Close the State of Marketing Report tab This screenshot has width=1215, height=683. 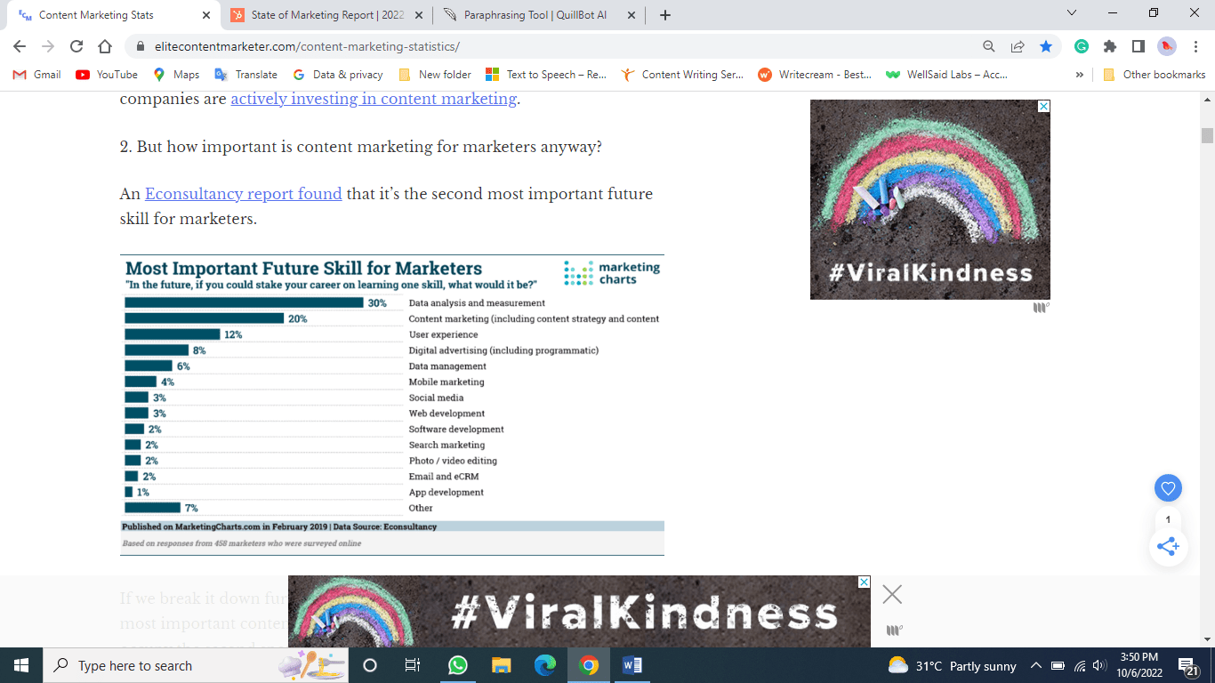[420, 15]
